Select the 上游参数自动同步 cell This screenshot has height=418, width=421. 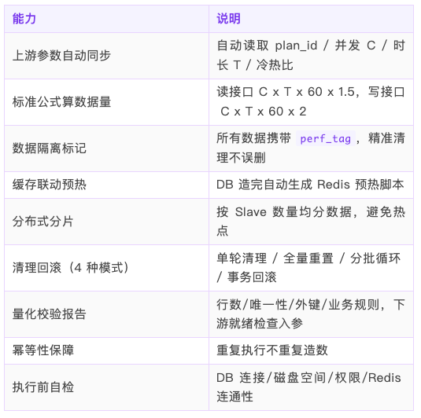pos(106,56)
